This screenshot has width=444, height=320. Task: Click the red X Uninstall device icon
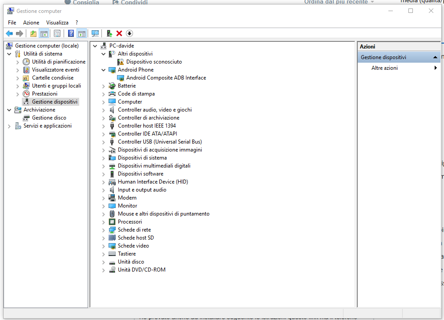119,33
